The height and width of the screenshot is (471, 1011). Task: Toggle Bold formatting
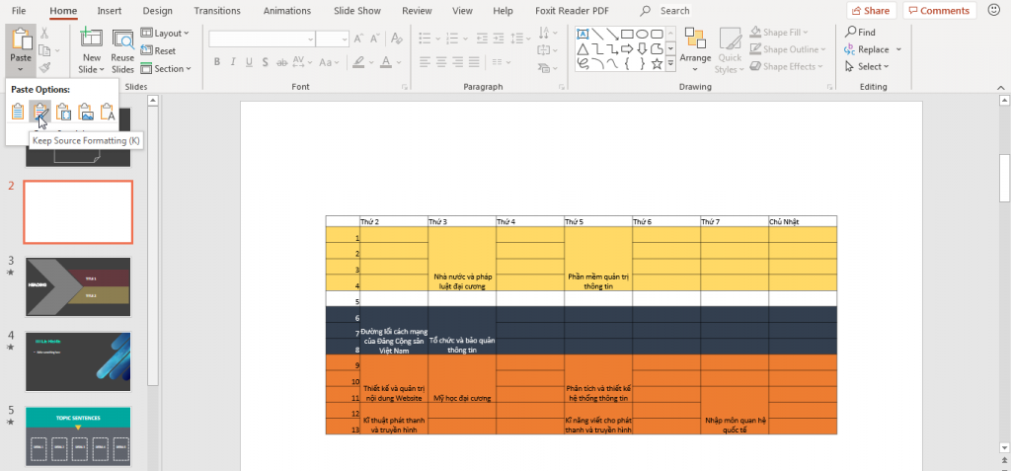coord(216,62)
